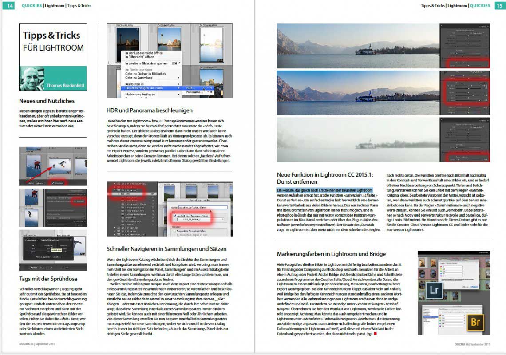Click page number 14 badge

[x=9, y=5]
